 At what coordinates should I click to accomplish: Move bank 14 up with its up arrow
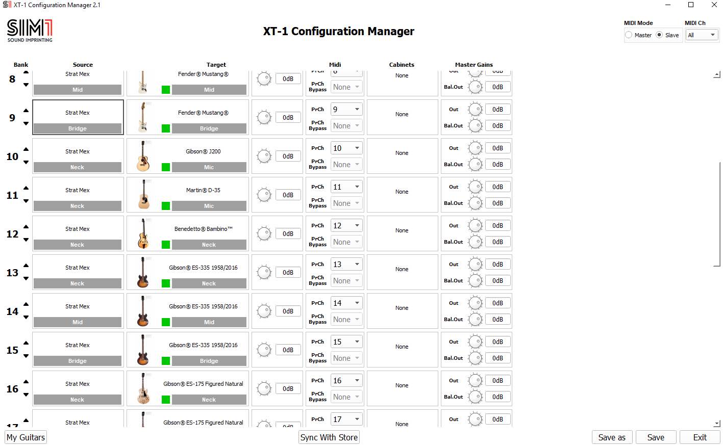pyautogui.click(x=26, y=304)
